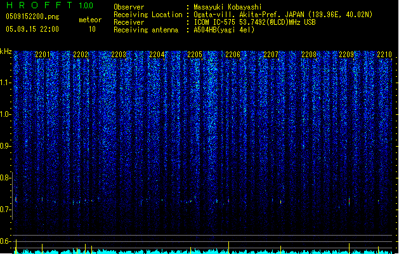Click observer name Masayuki Kobayashi
The width and height of the screenshot is (399, 254).
point(228,7)
